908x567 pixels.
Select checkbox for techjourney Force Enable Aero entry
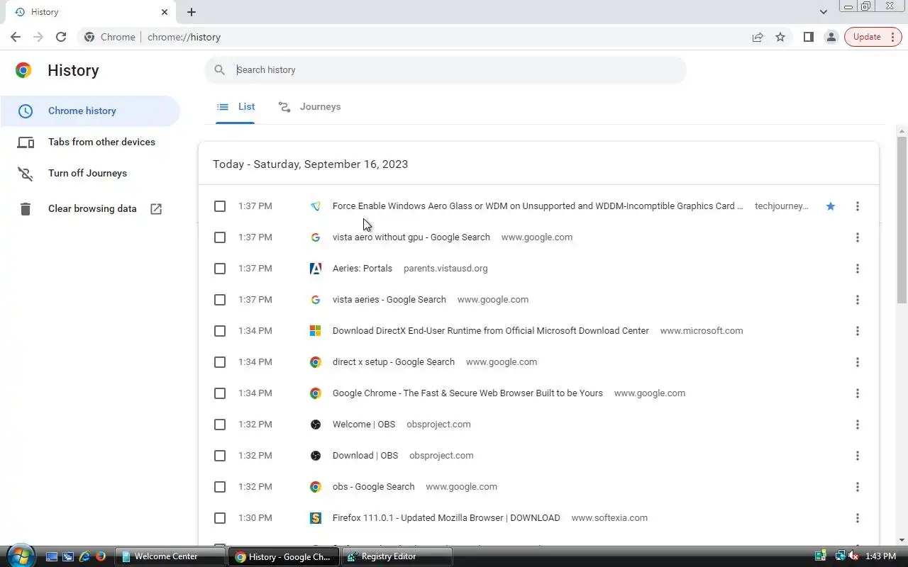tap(220, 206)
